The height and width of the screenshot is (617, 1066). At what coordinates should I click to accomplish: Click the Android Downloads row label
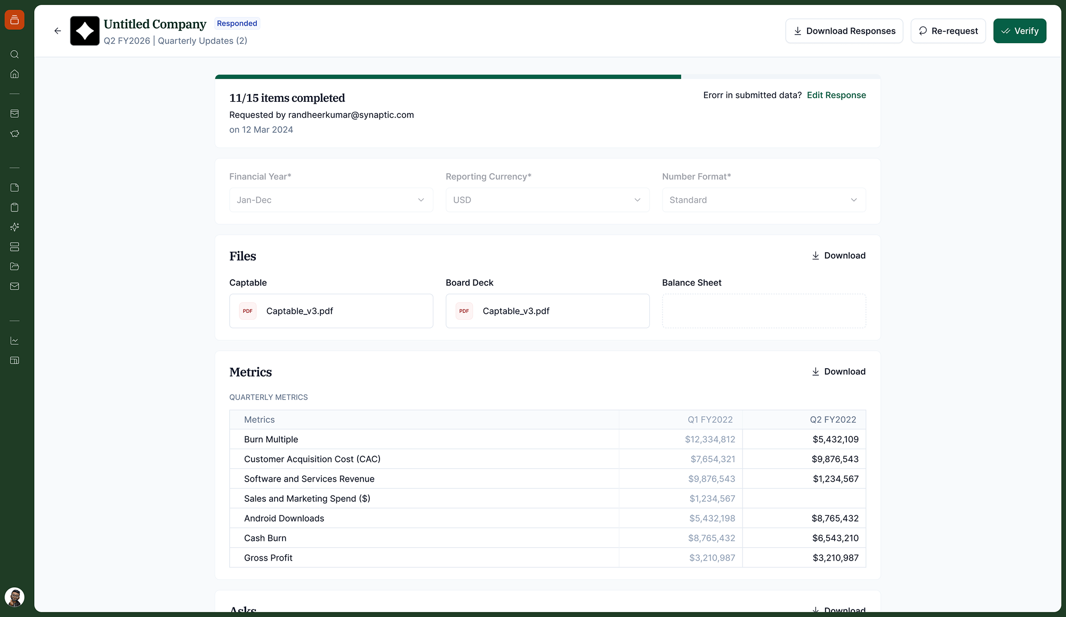pyautogui.click(x=284, y=518)
